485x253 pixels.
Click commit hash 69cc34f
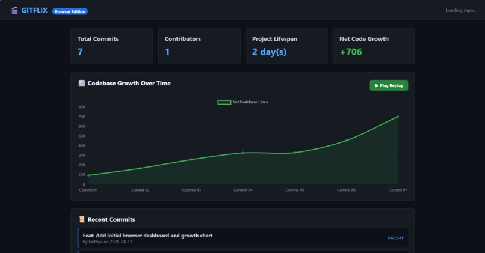[x=395, y=238]
